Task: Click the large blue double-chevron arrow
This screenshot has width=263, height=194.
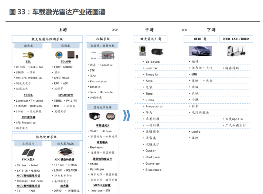Action: click(x=127, y=116)
